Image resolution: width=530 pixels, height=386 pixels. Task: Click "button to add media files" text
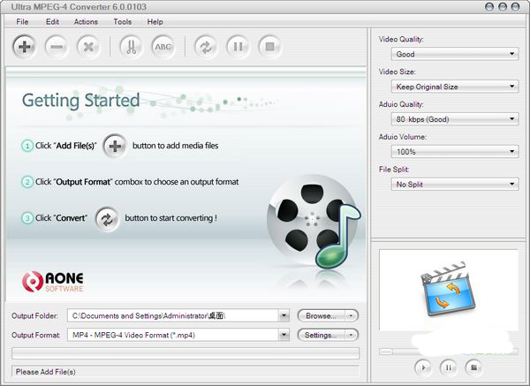(x=176, y=146)
